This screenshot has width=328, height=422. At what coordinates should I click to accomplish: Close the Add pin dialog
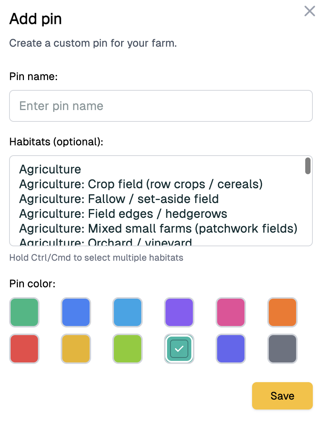(310, 11)
